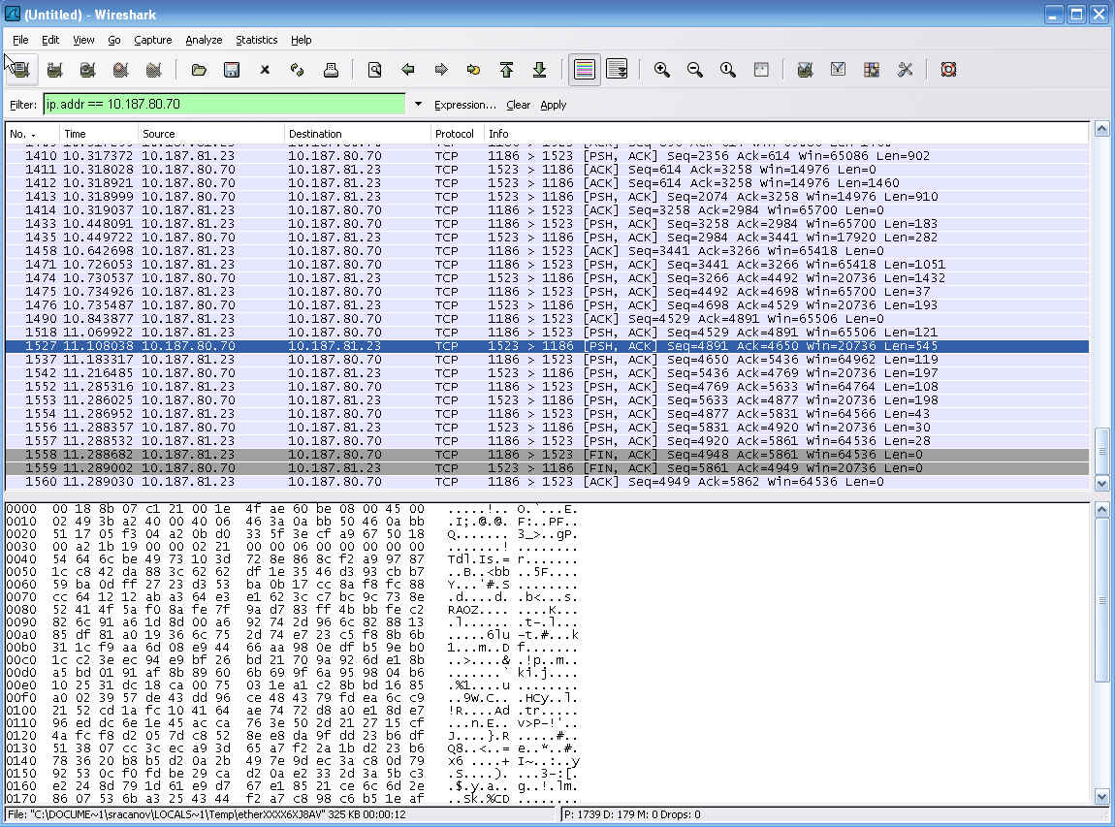Sort by the Source column header
The height and width of the screenshot is (827, 1115).
(x=211, y=134)
